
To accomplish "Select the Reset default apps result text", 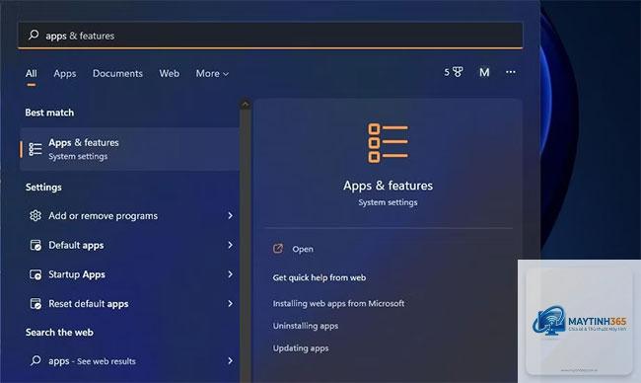I will tap(89, 304).
